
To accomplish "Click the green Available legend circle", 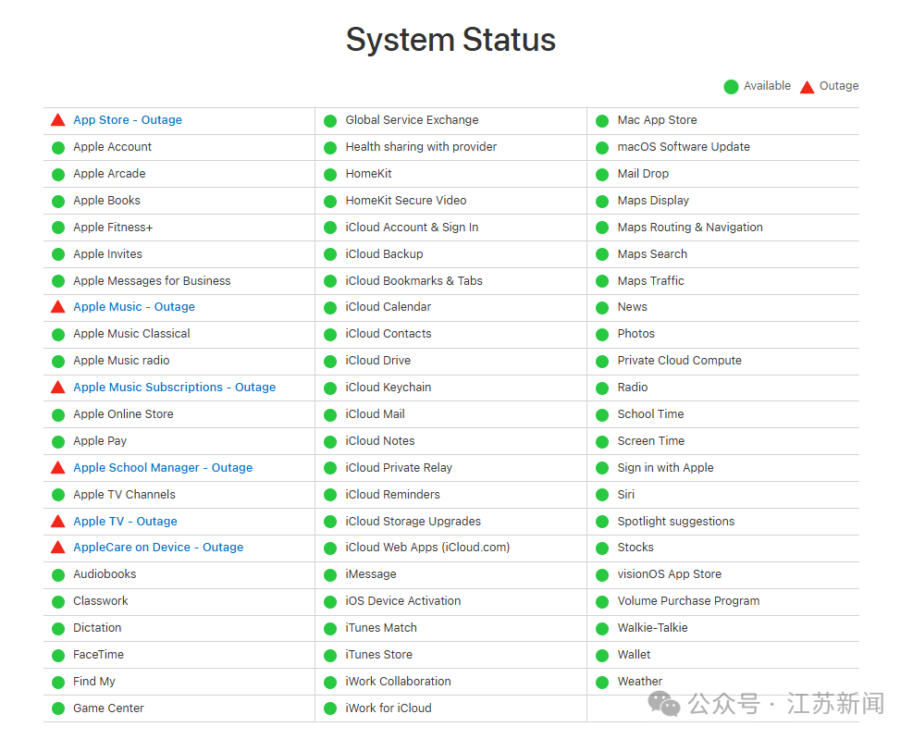I will pos(732,87).
